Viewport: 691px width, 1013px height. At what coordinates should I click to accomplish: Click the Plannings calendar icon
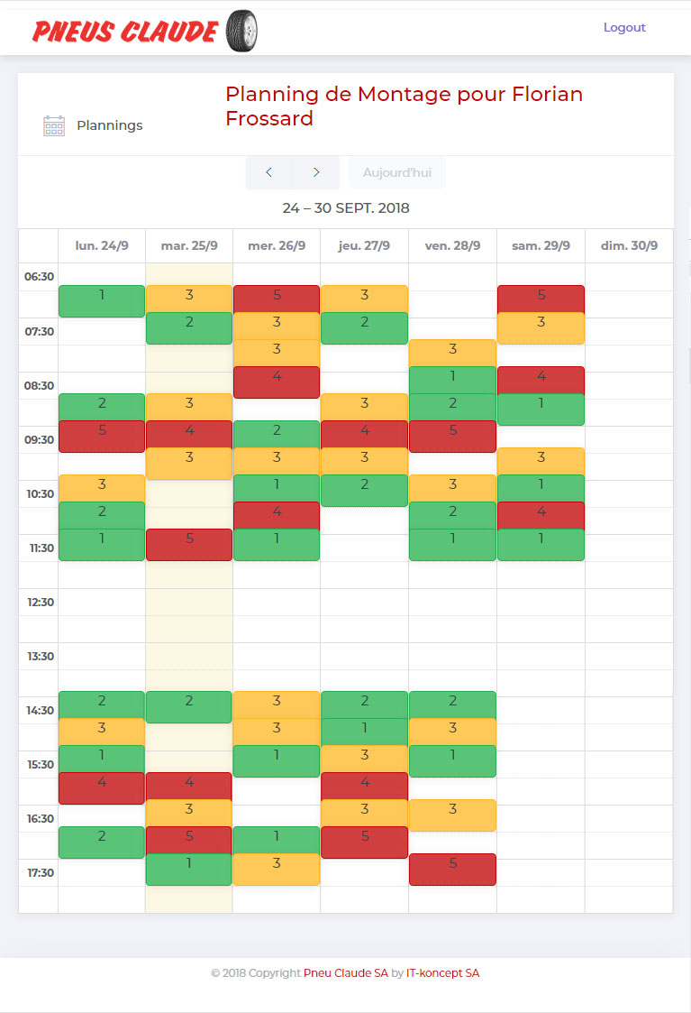[54, 125]
